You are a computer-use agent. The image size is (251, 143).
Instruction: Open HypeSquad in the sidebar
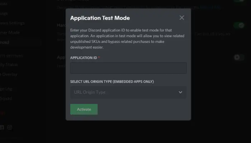[x=6, y=98]
